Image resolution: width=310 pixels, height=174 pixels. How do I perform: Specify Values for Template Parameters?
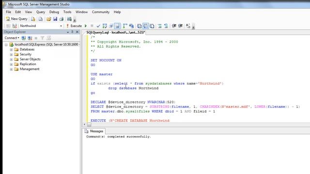click(x=188, y=26)
